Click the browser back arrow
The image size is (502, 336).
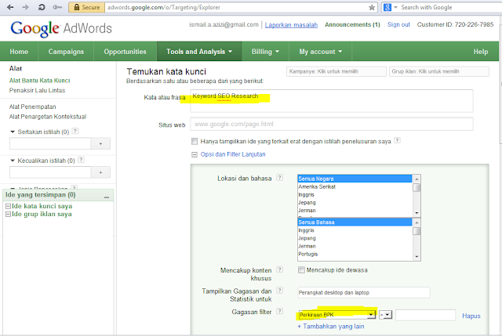coord(10,7)
